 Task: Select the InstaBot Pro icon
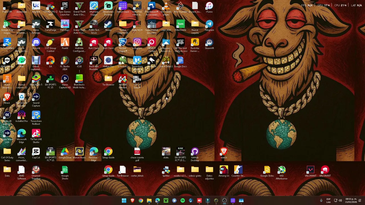(21, 117)
